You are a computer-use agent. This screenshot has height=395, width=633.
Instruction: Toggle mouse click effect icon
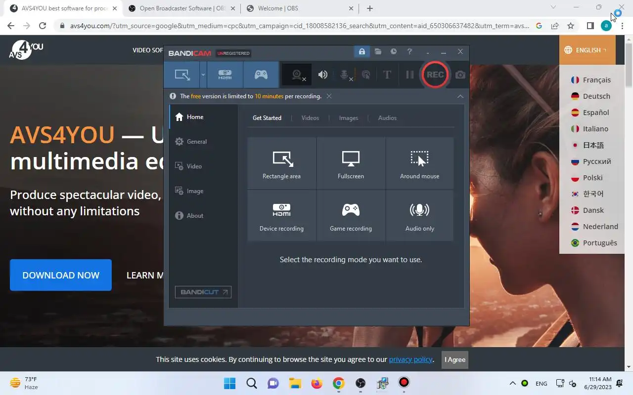pyautogui.click(x=366, y=75)
